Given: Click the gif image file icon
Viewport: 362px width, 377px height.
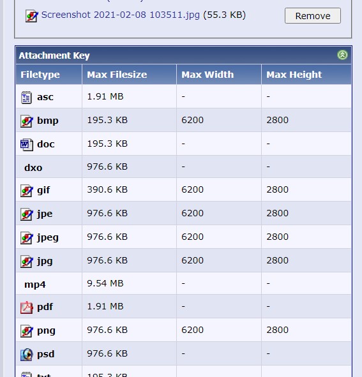Looking at the screenshot, I should [x=26, y=191].
